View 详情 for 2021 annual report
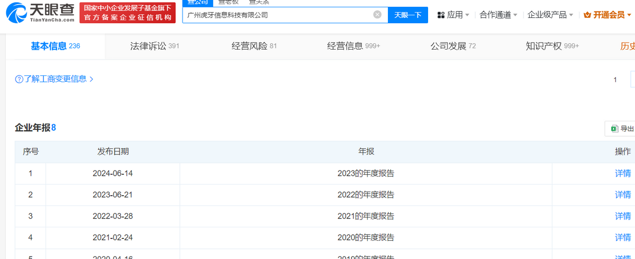Viewport: 635px width, 259px height. (x=622, y=216)
